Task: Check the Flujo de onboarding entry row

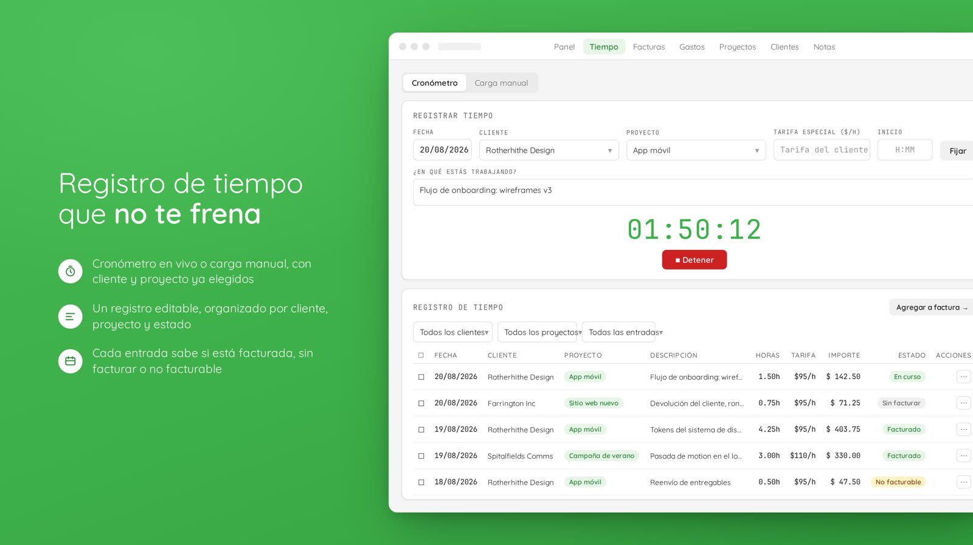Action: tap(421, 377)
